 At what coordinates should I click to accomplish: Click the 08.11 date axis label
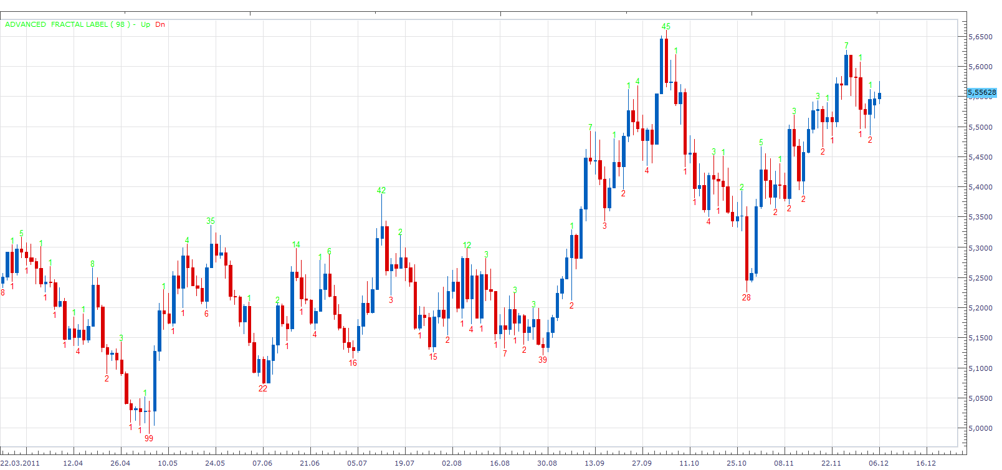pos(784,463)
